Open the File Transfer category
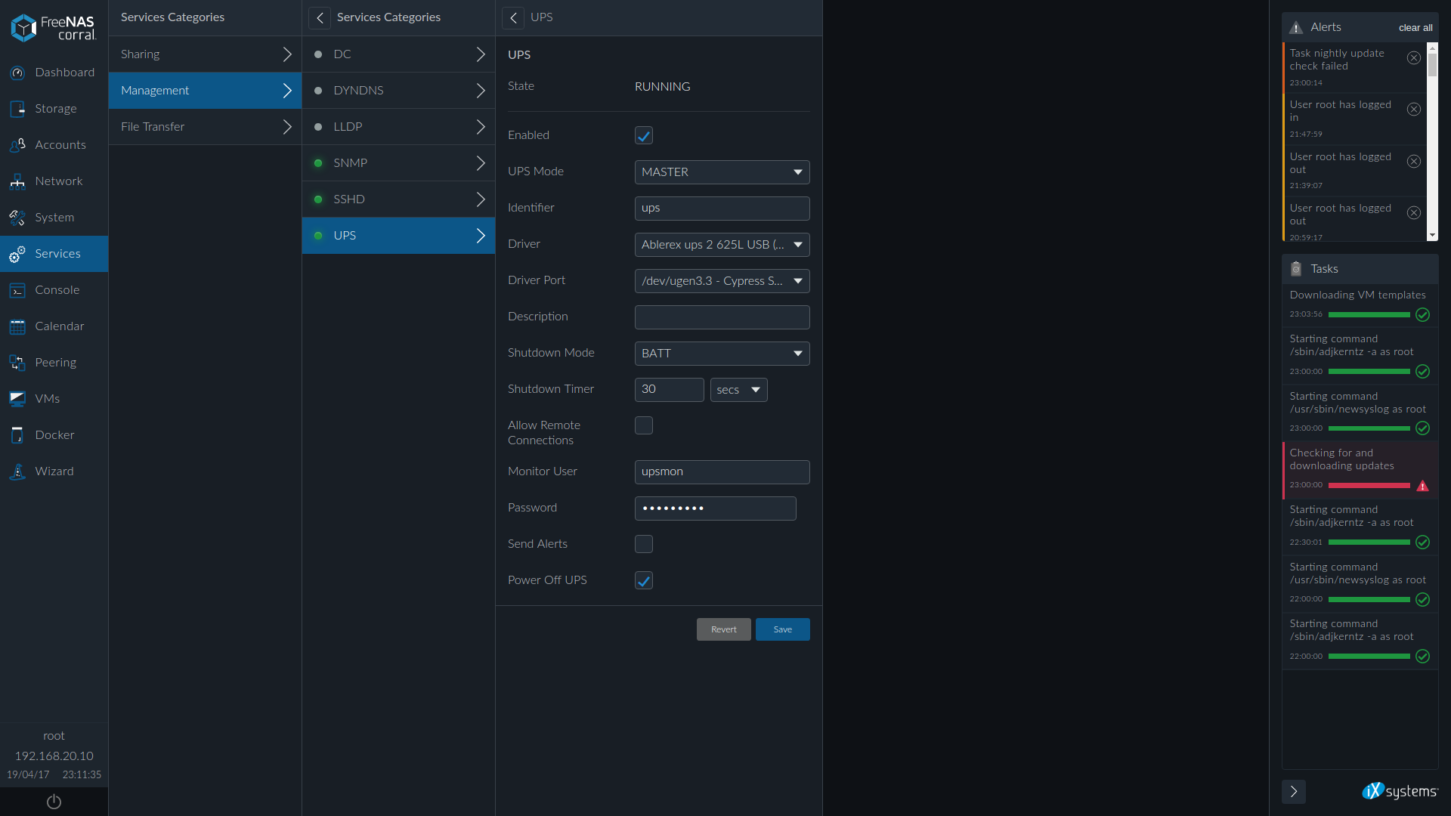Viewport: 1451px width, 816px height. pyautogui.click(x=205, y=127)
